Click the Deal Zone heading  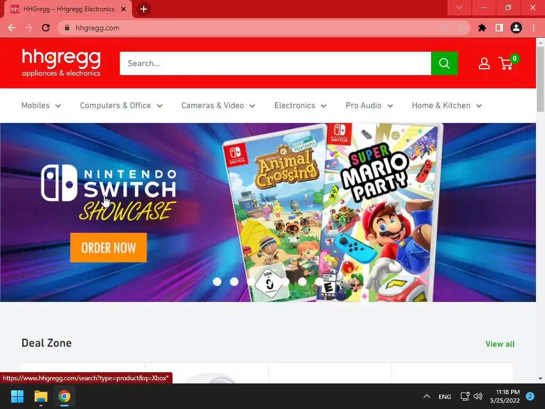47,343
